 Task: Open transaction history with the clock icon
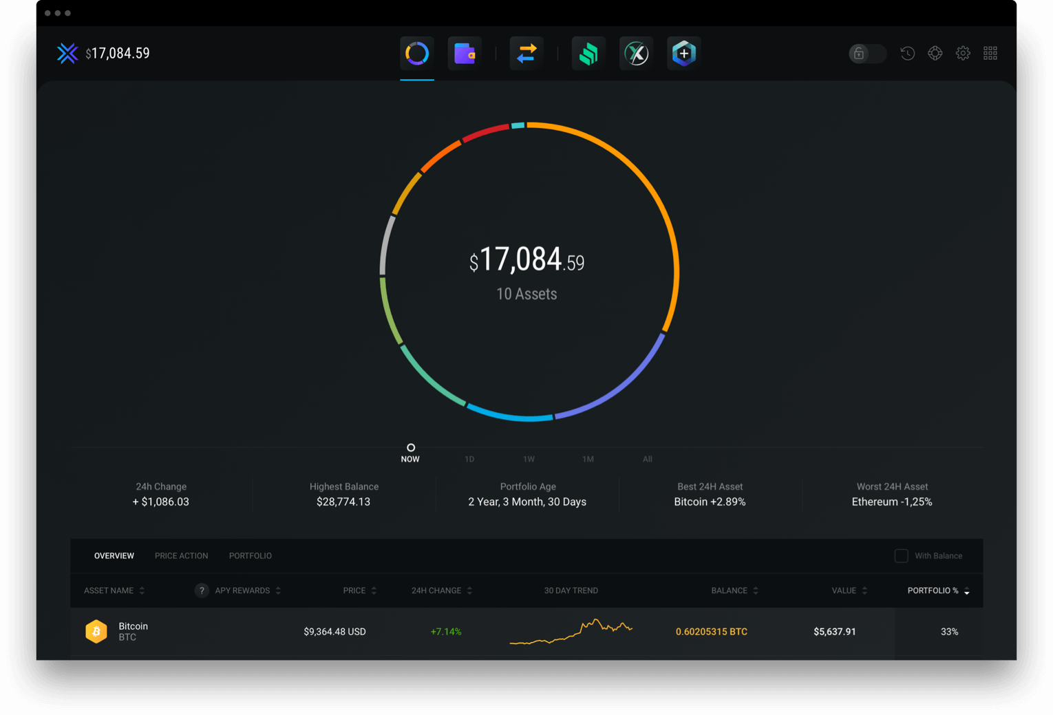point(907,53)
